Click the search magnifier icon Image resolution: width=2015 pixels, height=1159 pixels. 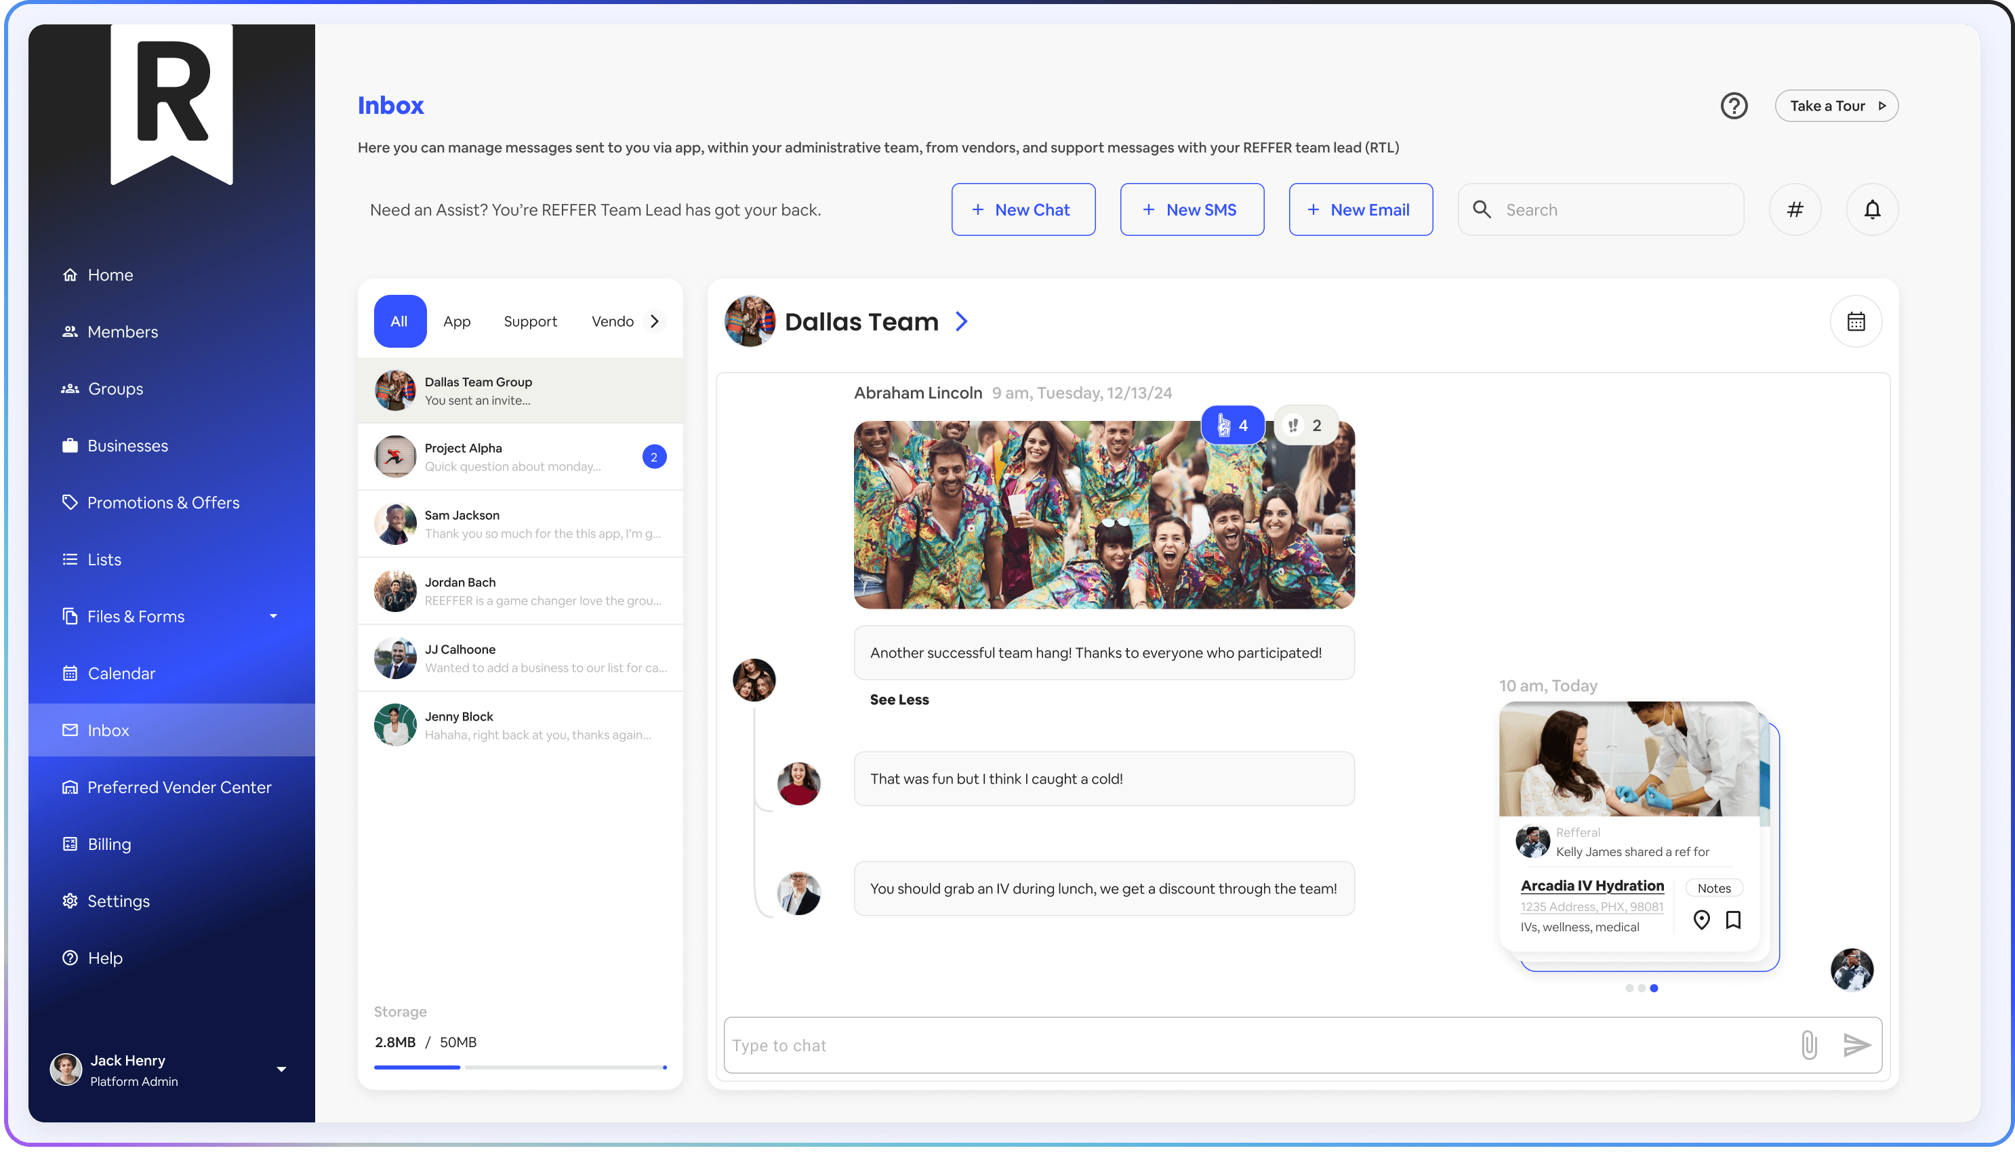(1481, 209)
